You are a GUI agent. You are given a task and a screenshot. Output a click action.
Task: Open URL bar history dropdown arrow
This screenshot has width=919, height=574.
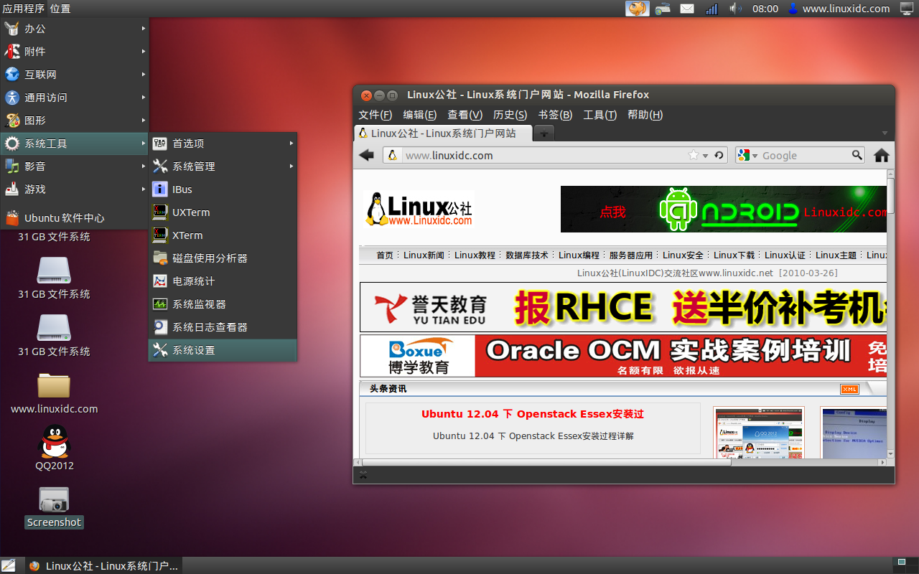tap(706, 156)
